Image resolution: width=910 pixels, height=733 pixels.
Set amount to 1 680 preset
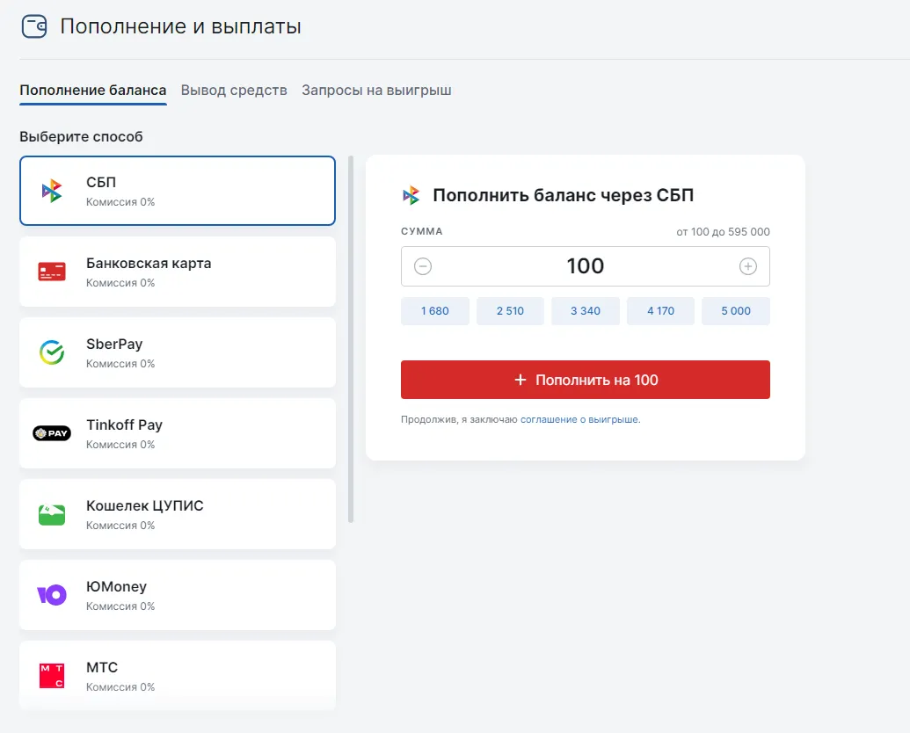(434, 311)
